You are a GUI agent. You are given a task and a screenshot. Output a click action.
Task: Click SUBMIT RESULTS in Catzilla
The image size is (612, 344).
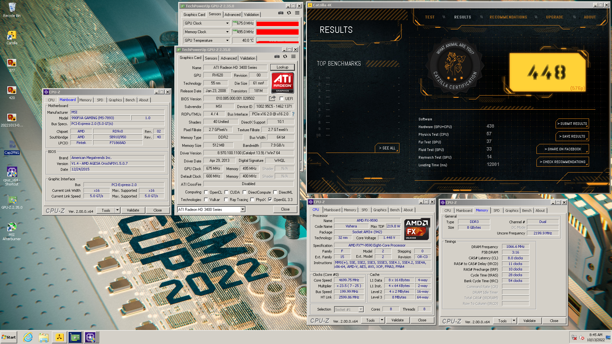tap(572, 124)
